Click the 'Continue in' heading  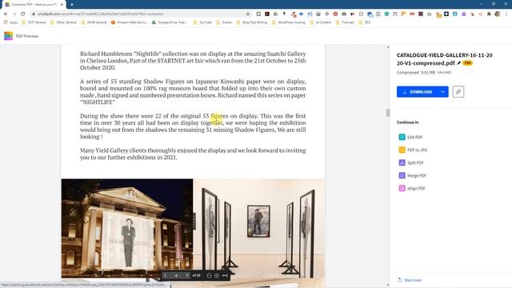pyautogui.click(x=407, y=122)
